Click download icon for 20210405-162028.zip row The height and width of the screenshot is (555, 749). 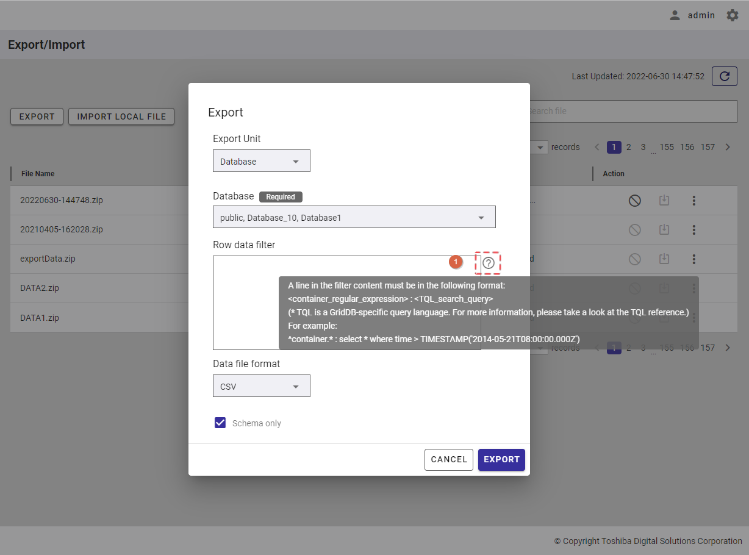point(664,230)
